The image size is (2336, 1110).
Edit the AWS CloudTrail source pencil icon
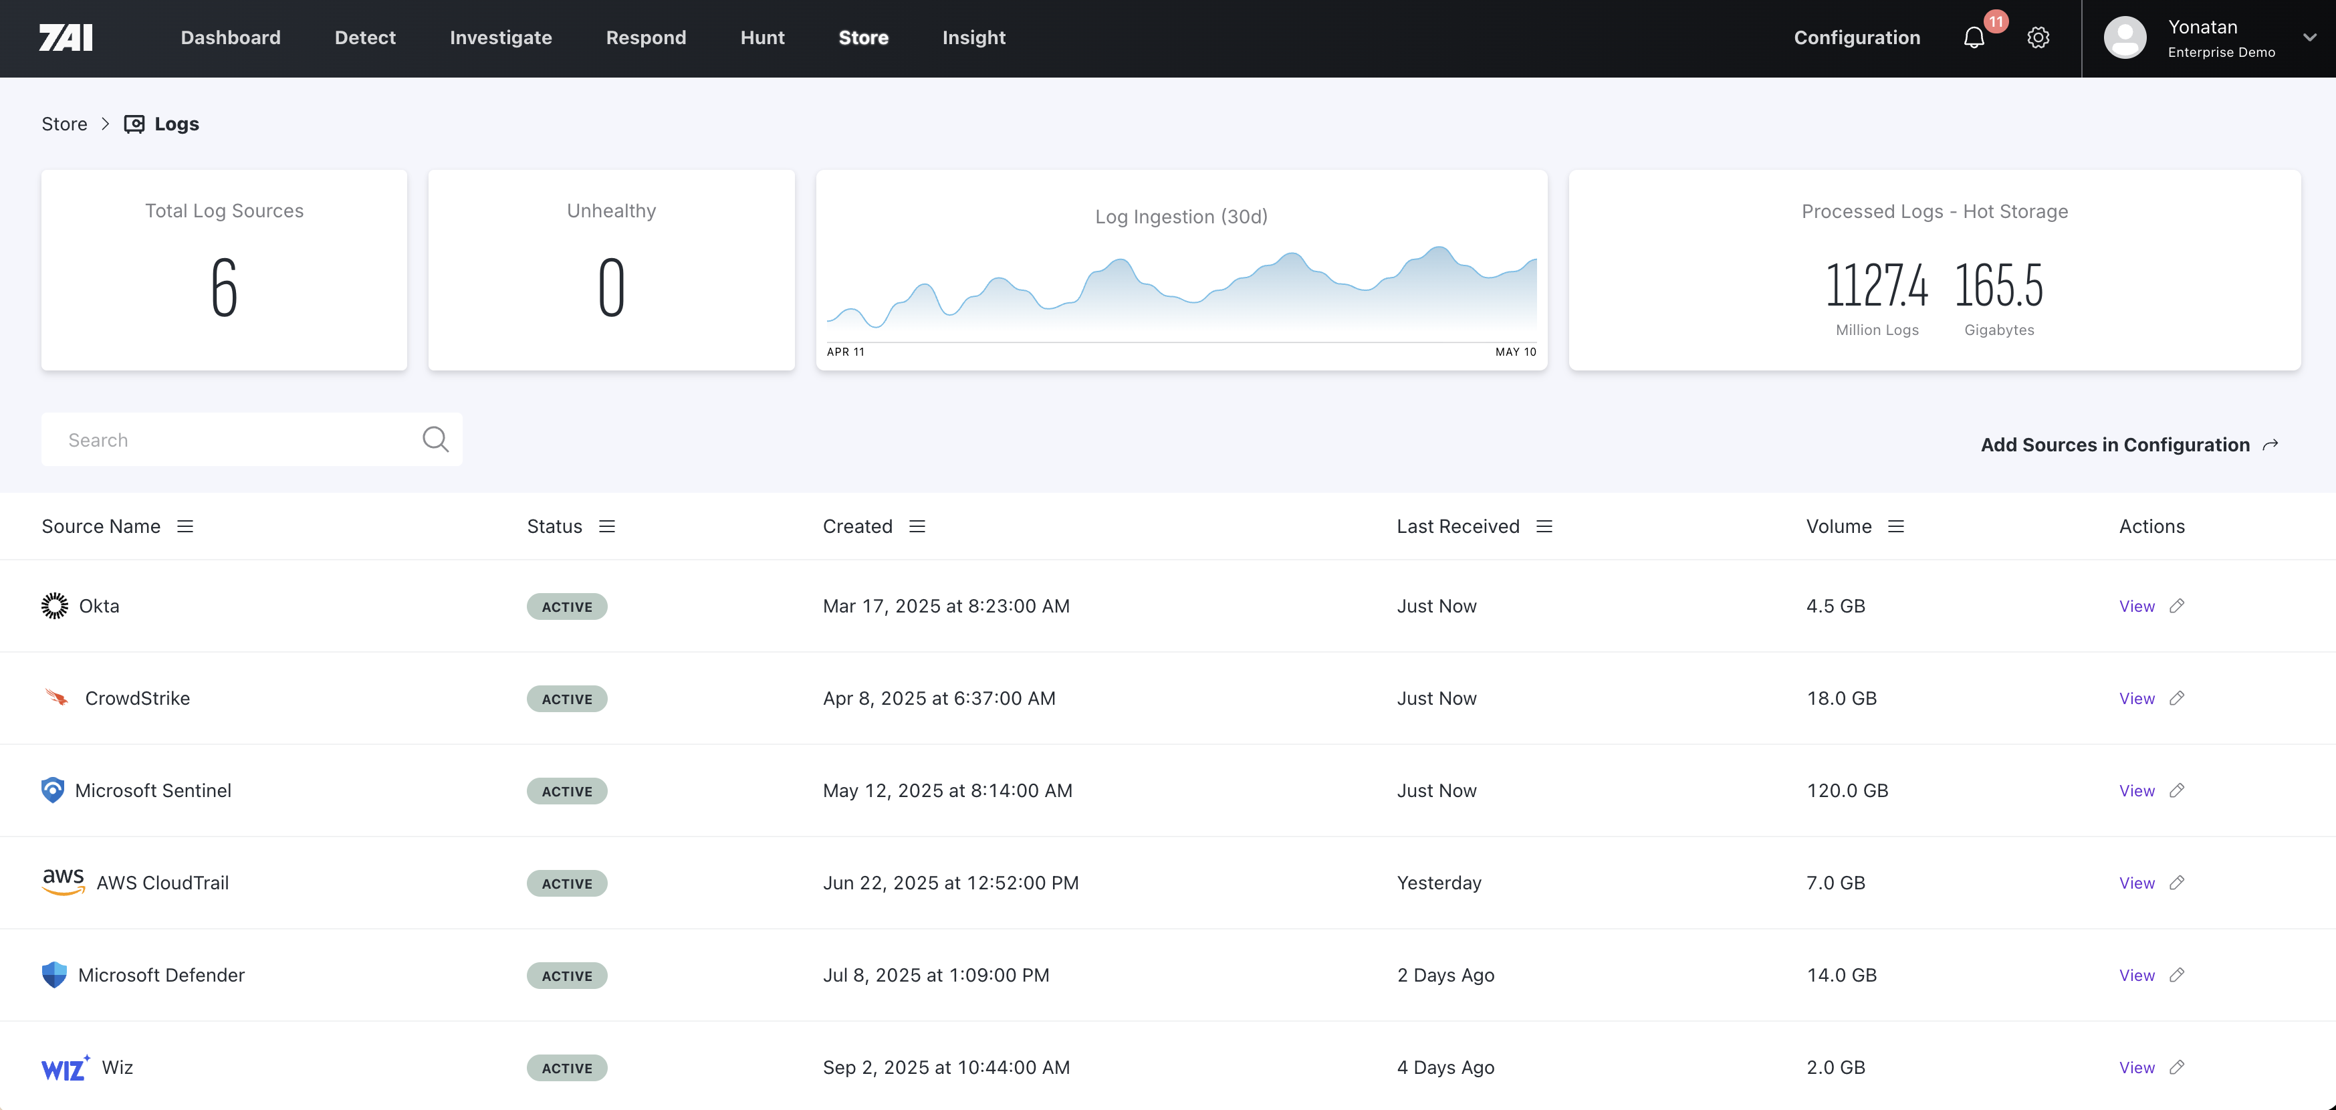(2176, 883)
